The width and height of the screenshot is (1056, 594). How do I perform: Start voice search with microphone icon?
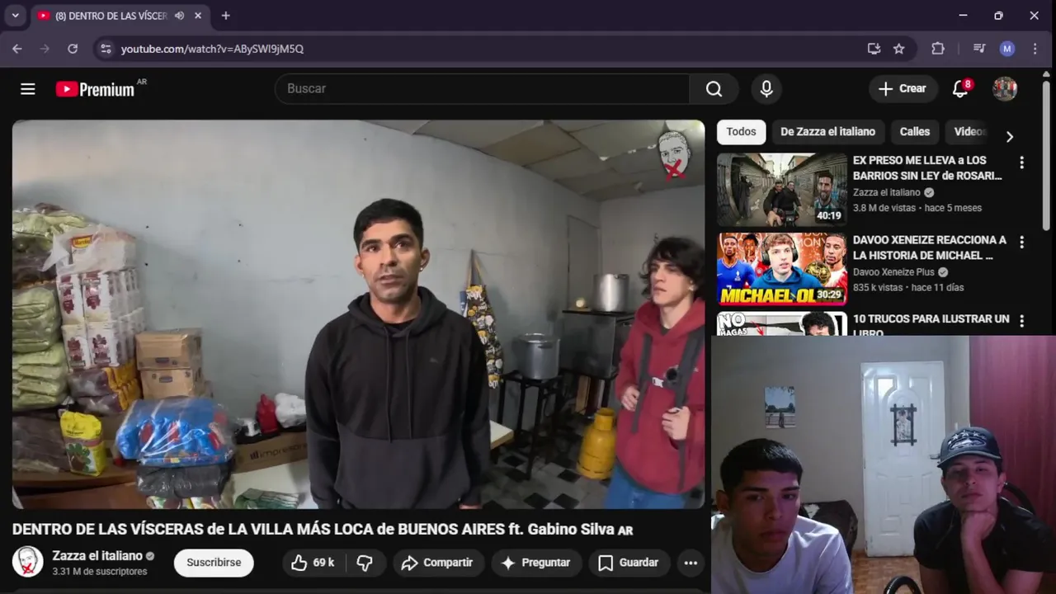(766, 89)
